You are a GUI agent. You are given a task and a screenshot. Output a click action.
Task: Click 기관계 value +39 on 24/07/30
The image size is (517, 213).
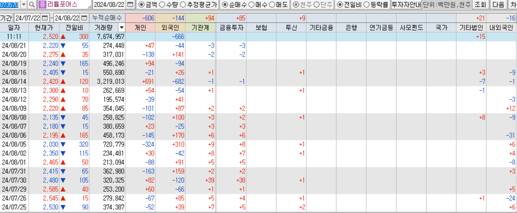tap(200, 180)
